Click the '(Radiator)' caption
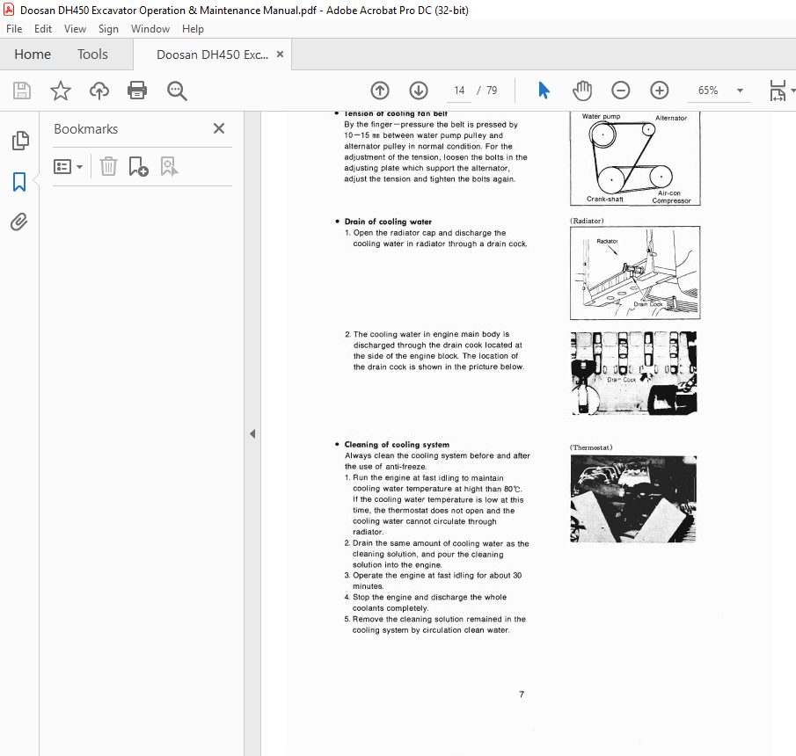The width and height of the screenshot is (796, 756). (587, 221)
